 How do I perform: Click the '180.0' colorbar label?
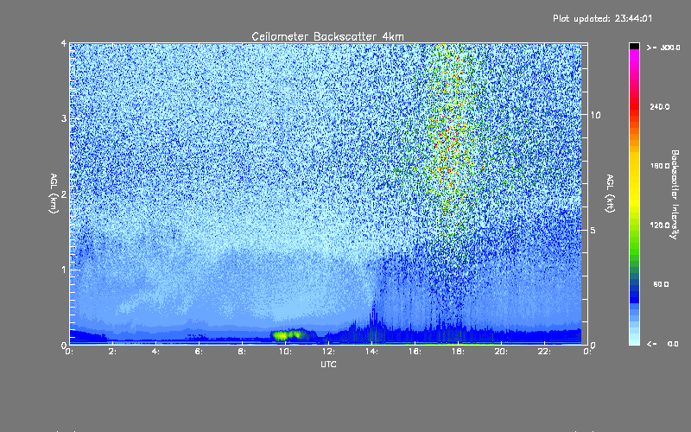click(660, 166)
